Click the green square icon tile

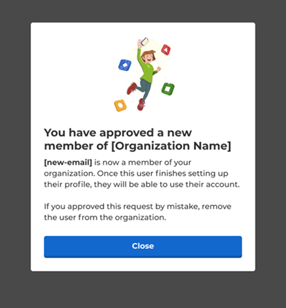coord(168,89)
